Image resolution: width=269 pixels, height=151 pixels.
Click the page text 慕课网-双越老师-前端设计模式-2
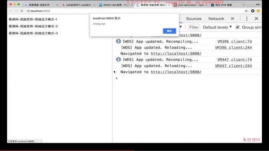click(33, 26)
